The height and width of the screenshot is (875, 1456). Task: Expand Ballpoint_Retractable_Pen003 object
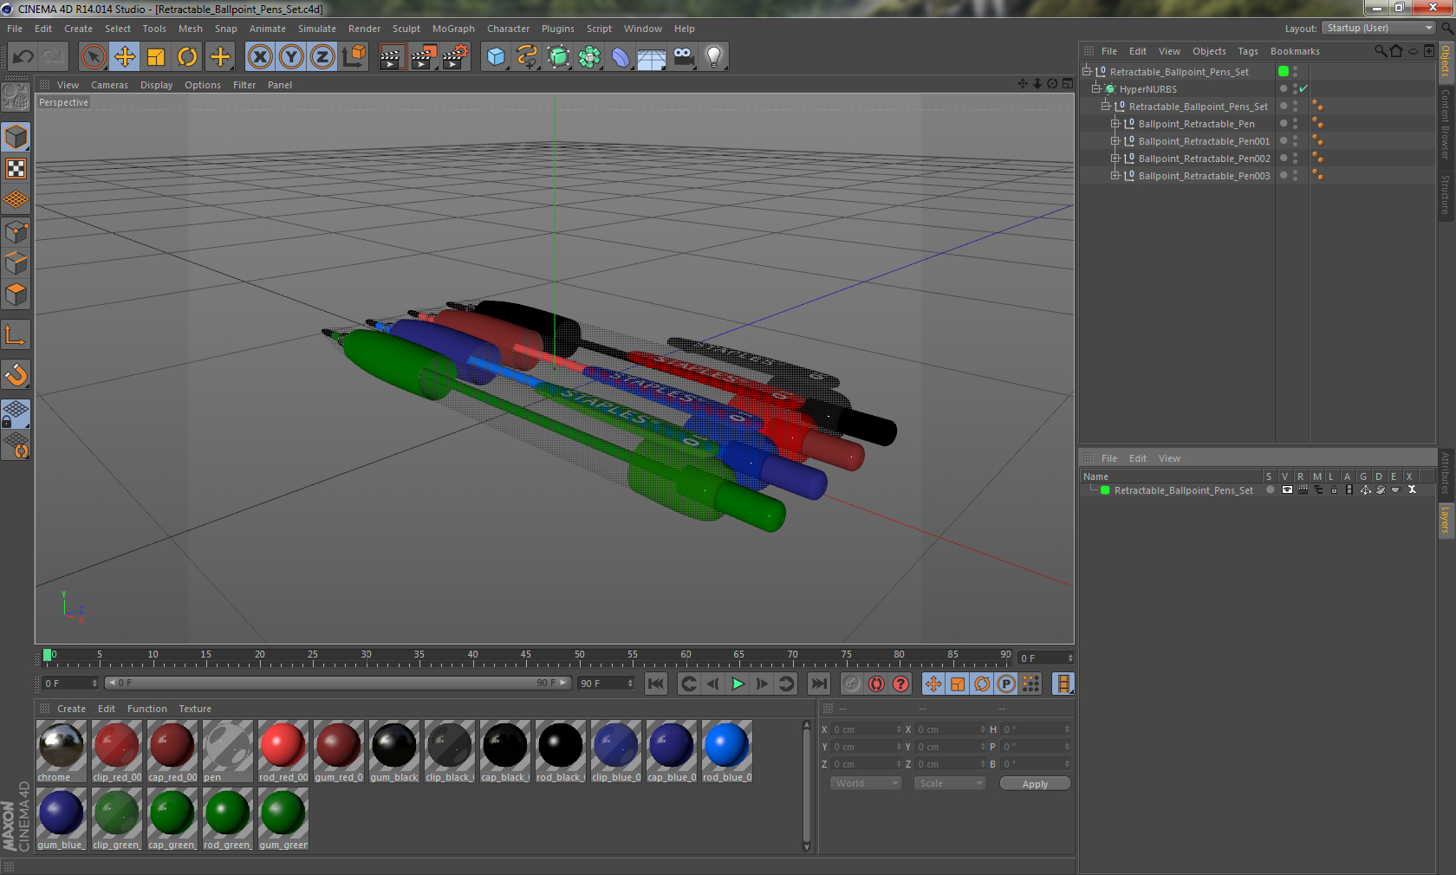[x=1115, y=176]
